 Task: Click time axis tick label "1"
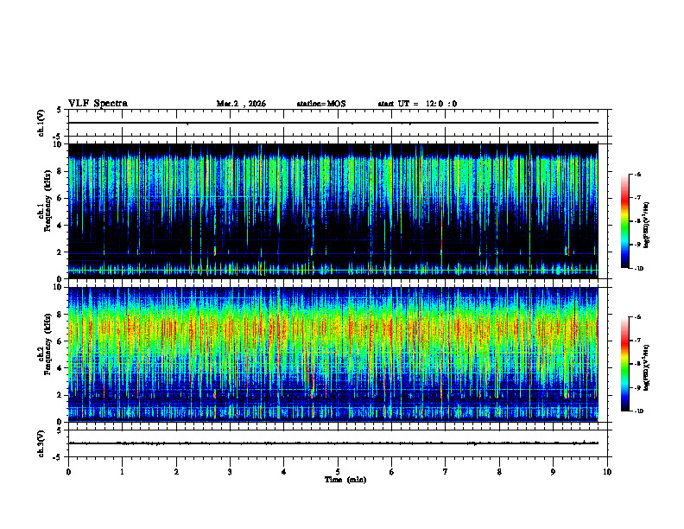click(122, 472)
